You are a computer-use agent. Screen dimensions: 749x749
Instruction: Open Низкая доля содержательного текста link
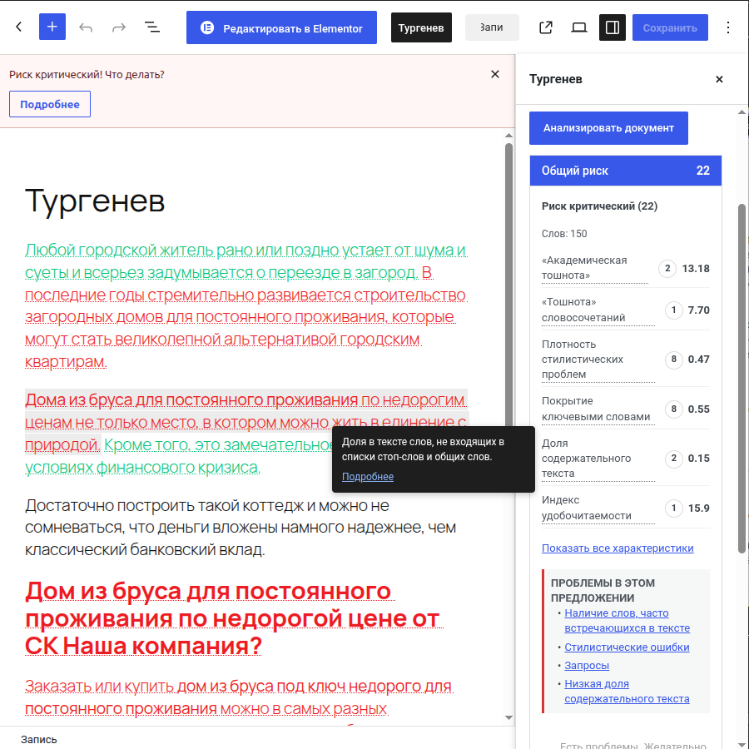(627, 692)
